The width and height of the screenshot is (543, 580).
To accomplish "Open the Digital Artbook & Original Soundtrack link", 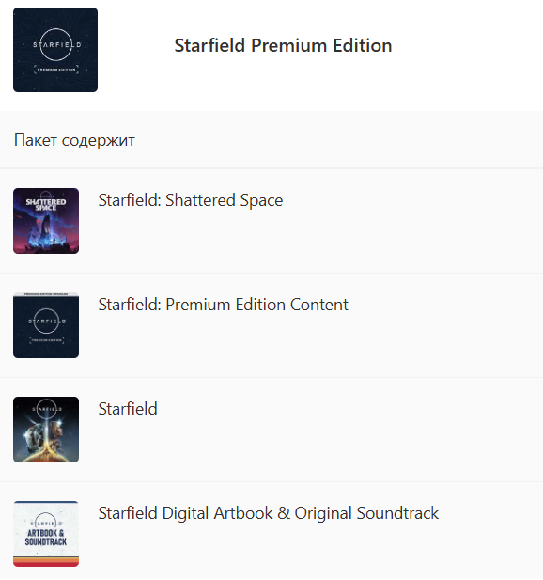I will [x=269, y=513].
